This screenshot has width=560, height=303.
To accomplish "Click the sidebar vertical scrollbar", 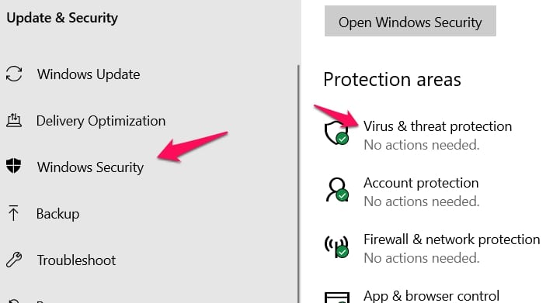I will pyautogui.click(x=298, y=184).
